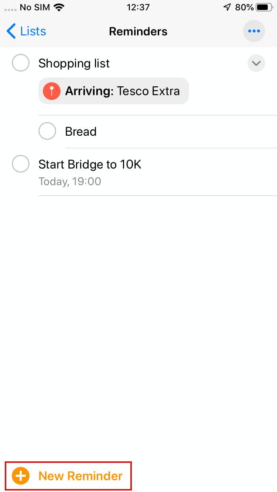
Task: Select the Start Bridge to 10K title
Action: pos(90,164)
